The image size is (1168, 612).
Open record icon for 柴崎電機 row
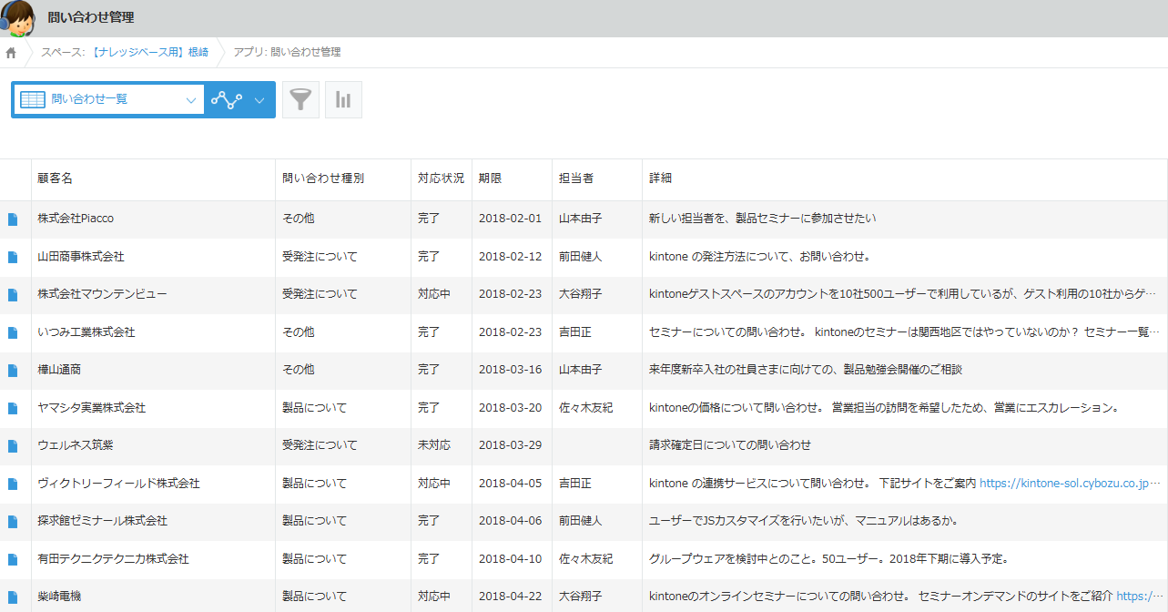[13, 597]
